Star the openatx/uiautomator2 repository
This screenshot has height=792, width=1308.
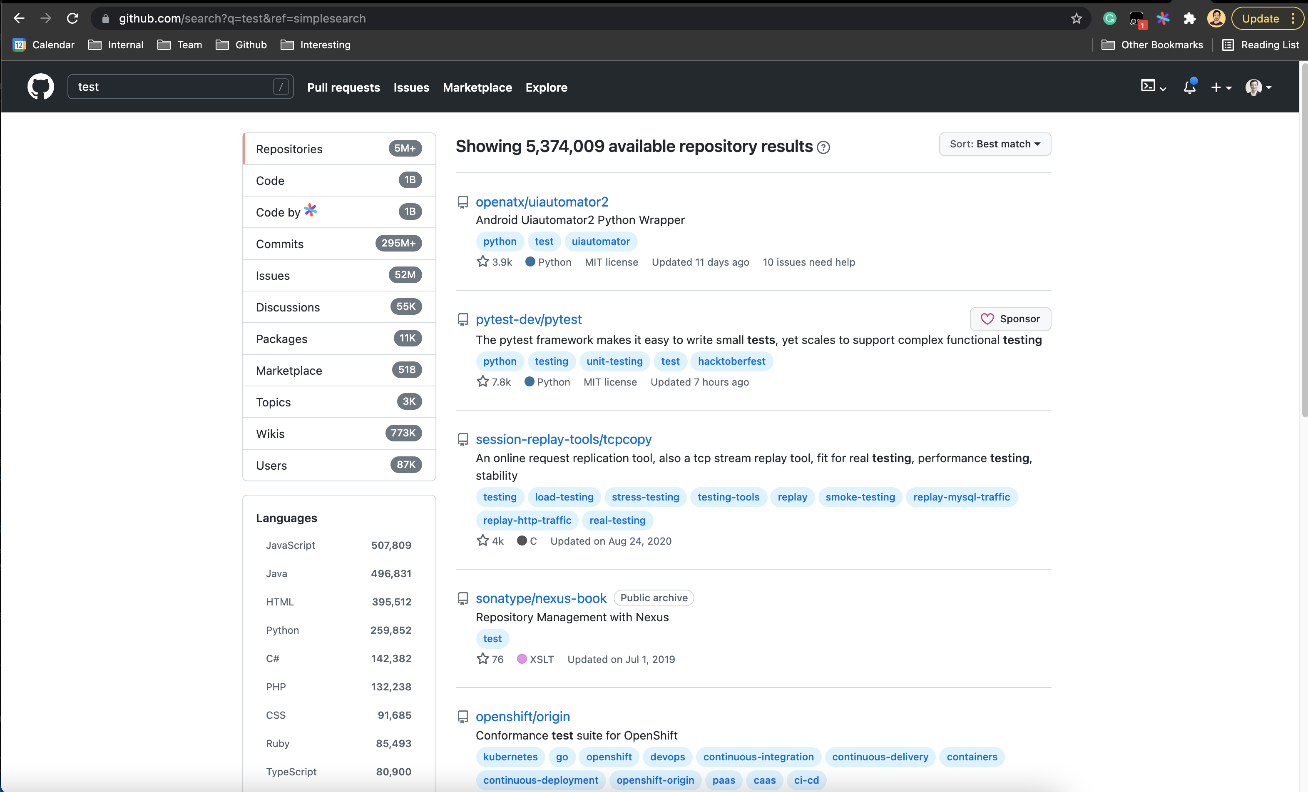[482, 262]
